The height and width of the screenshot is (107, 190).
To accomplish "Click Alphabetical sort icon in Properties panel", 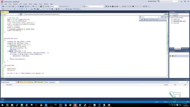I will point(173,56).
